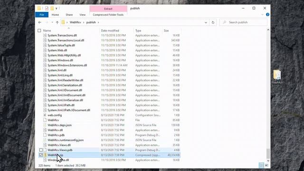The height and width of the screenshot is (171, 304).
Task: Refresh the publish folder view
Action: pos(213,22)
